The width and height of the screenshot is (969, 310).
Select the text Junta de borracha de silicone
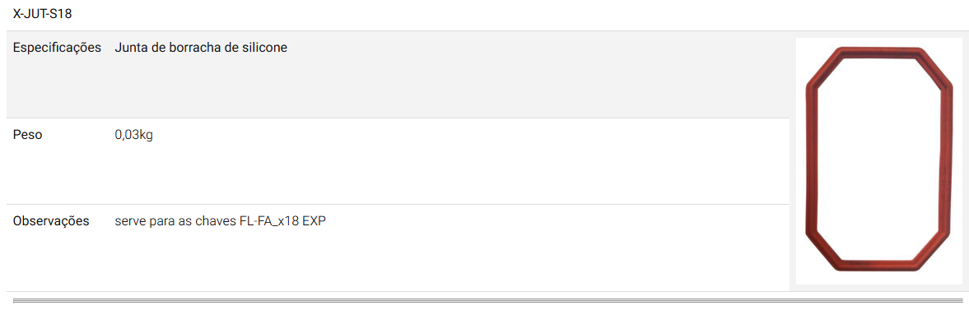click(201, 48)
